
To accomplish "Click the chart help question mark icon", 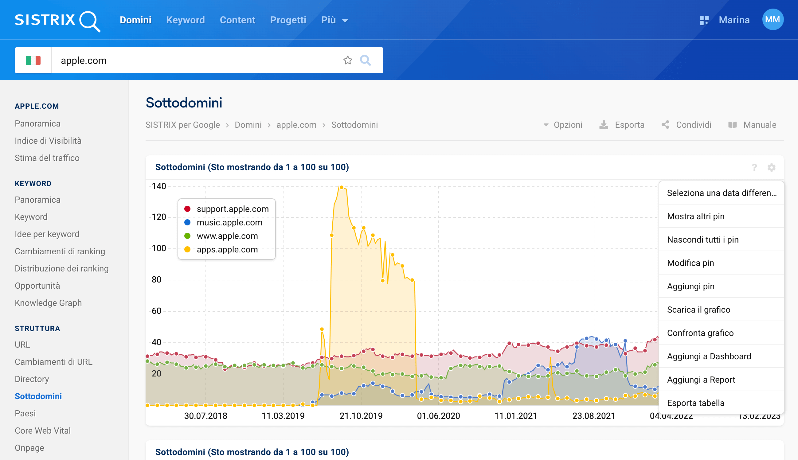I will coord(754,167).
